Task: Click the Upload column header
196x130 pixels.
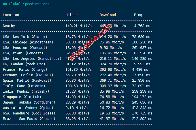Action: (71, 15)
